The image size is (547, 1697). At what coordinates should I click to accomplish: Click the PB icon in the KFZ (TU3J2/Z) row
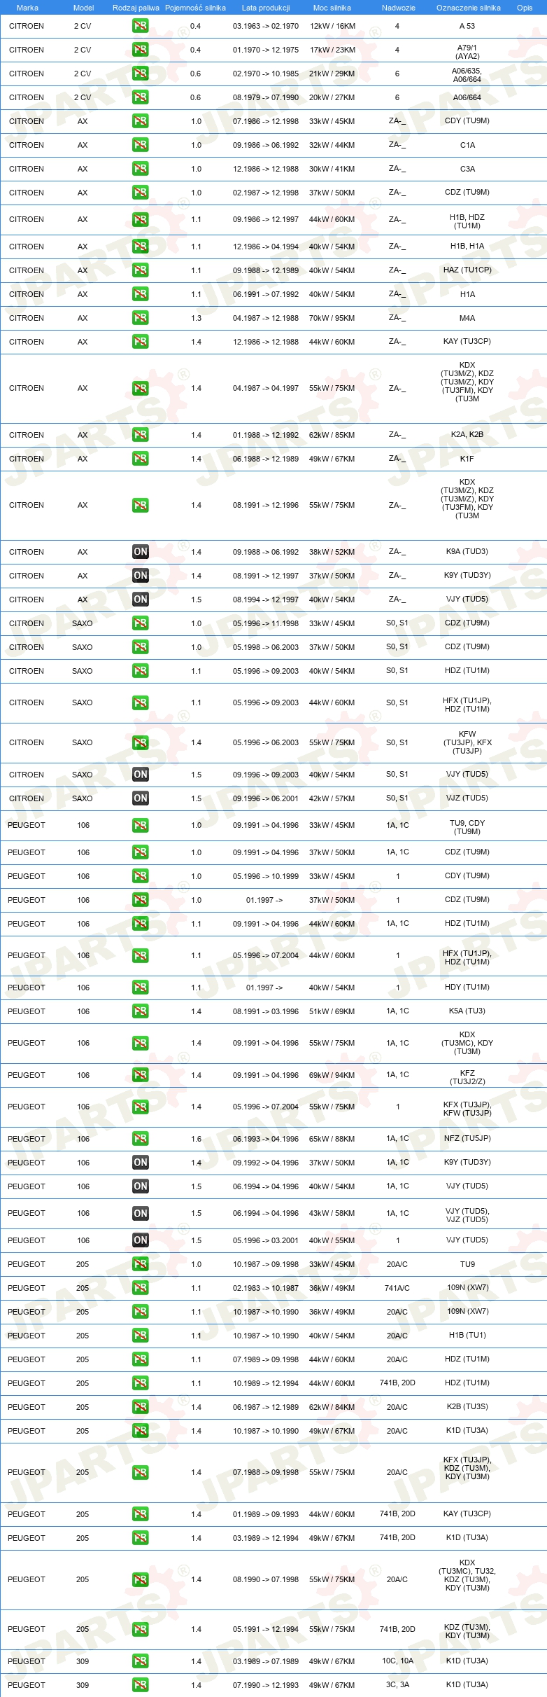coord(141,1075)
